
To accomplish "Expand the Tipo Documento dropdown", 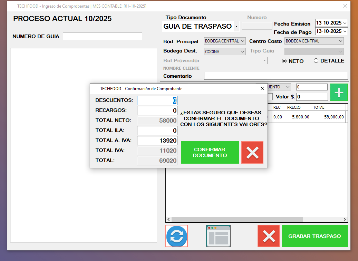I will click(236, 26).
